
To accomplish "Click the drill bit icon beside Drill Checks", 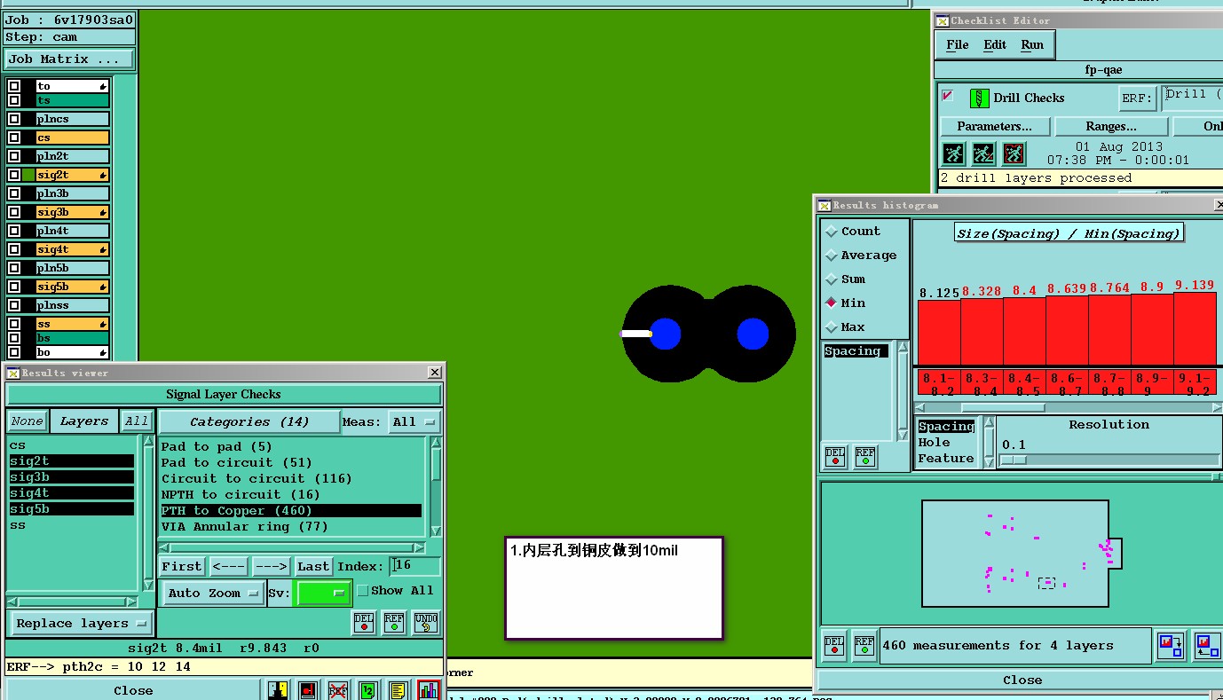I will point(979,98).
